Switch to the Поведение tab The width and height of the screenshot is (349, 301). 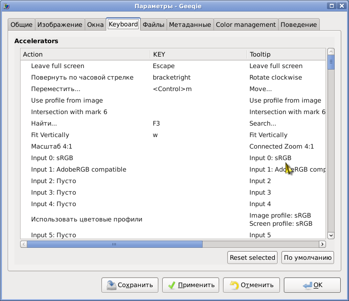tap(298, 24)
